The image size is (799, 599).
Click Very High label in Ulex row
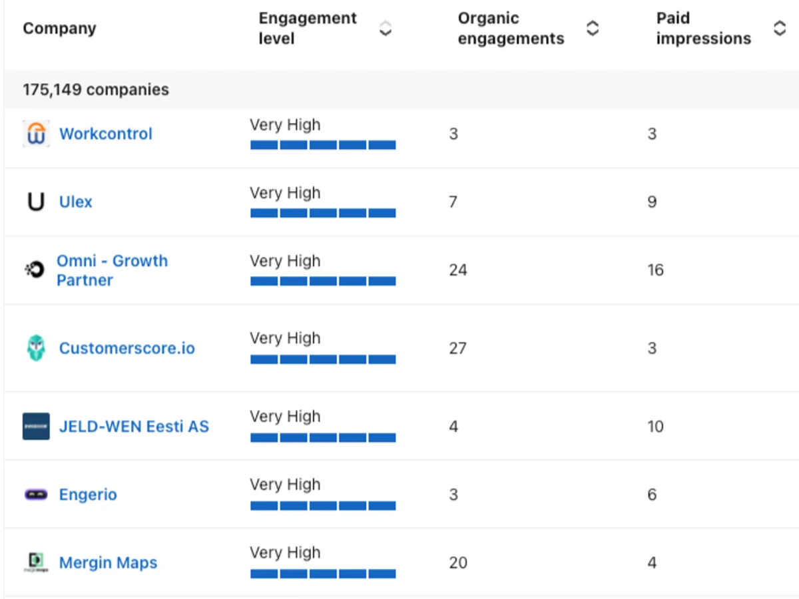point(285,193)
